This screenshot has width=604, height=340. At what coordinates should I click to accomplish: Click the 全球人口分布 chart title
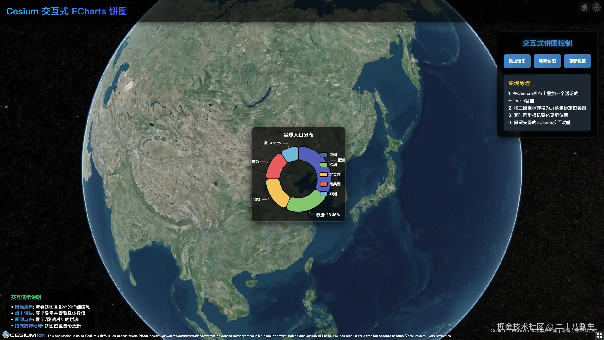[x=298, y=135]
